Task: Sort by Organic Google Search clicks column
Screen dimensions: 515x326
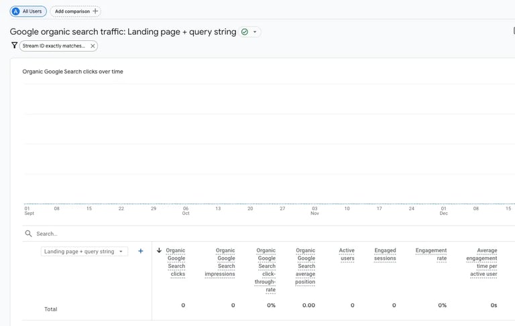Action: tap(176, 262)
